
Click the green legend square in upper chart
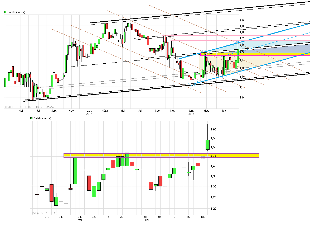5,12
